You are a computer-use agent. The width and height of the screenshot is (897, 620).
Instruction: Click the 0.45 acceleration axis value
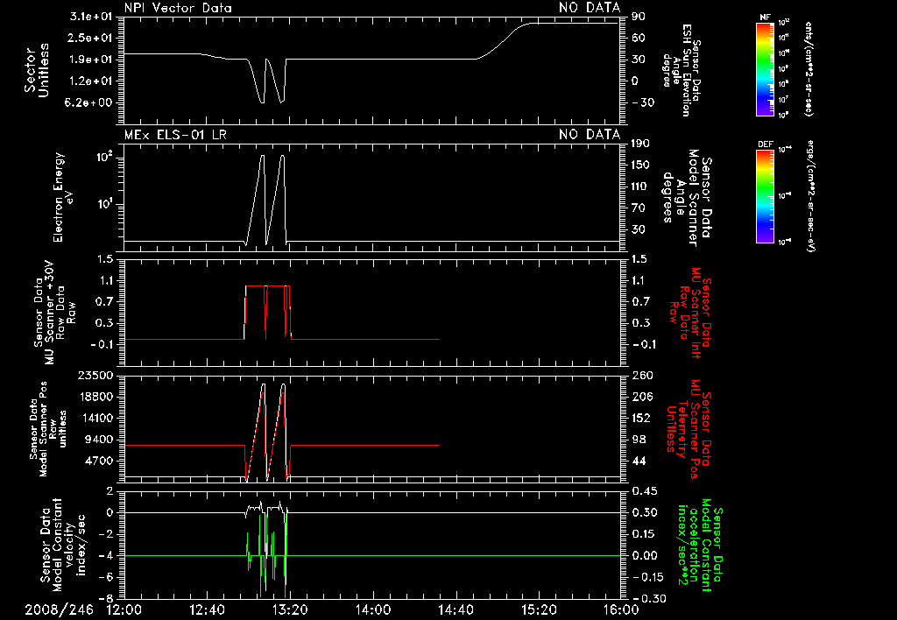pyautogui.click(x=645, y=491)
